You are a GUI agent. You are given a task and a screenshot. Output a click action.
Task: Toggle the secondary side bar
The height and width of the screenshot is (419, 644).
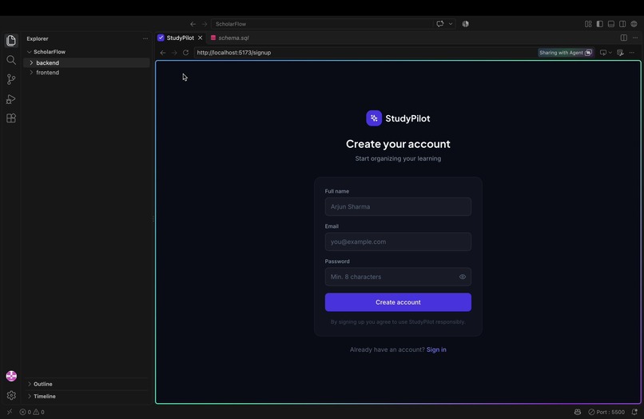click(x=622, y=24)
